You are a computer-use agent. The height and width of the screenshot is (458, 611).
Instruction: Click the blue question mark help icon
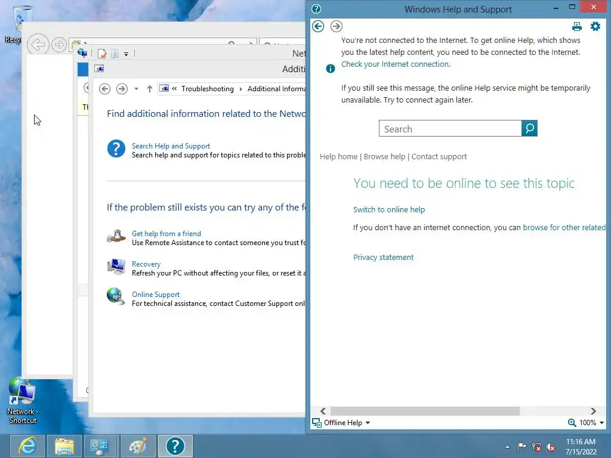tap(116, 148)
